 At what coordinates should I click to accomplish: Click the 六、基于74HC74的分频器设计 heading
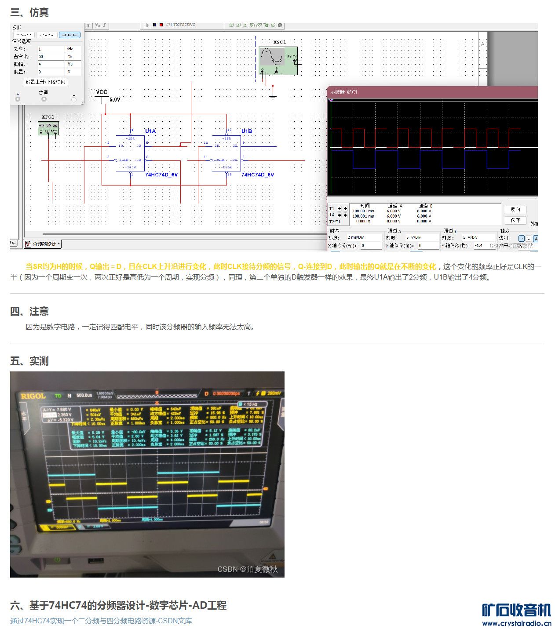[x=118, y=605]
